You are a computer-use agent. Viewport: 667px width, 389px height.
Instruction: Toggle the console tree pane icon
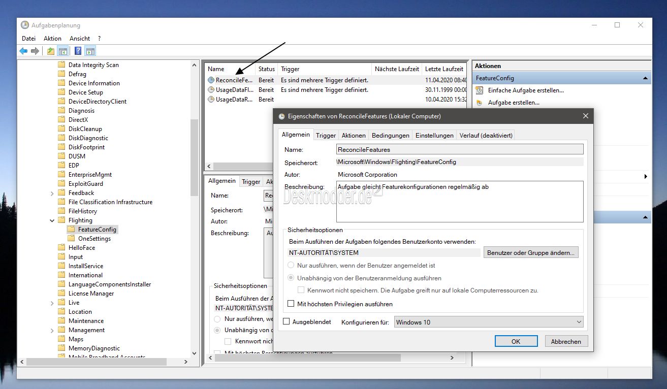tap(63, 51)
